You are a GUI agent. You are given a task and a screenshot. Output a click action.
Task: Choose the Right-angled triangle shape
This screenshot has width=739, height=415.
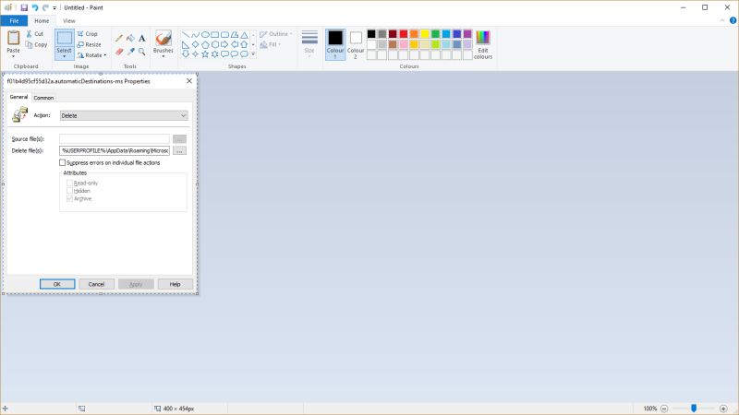click(186, 44)
